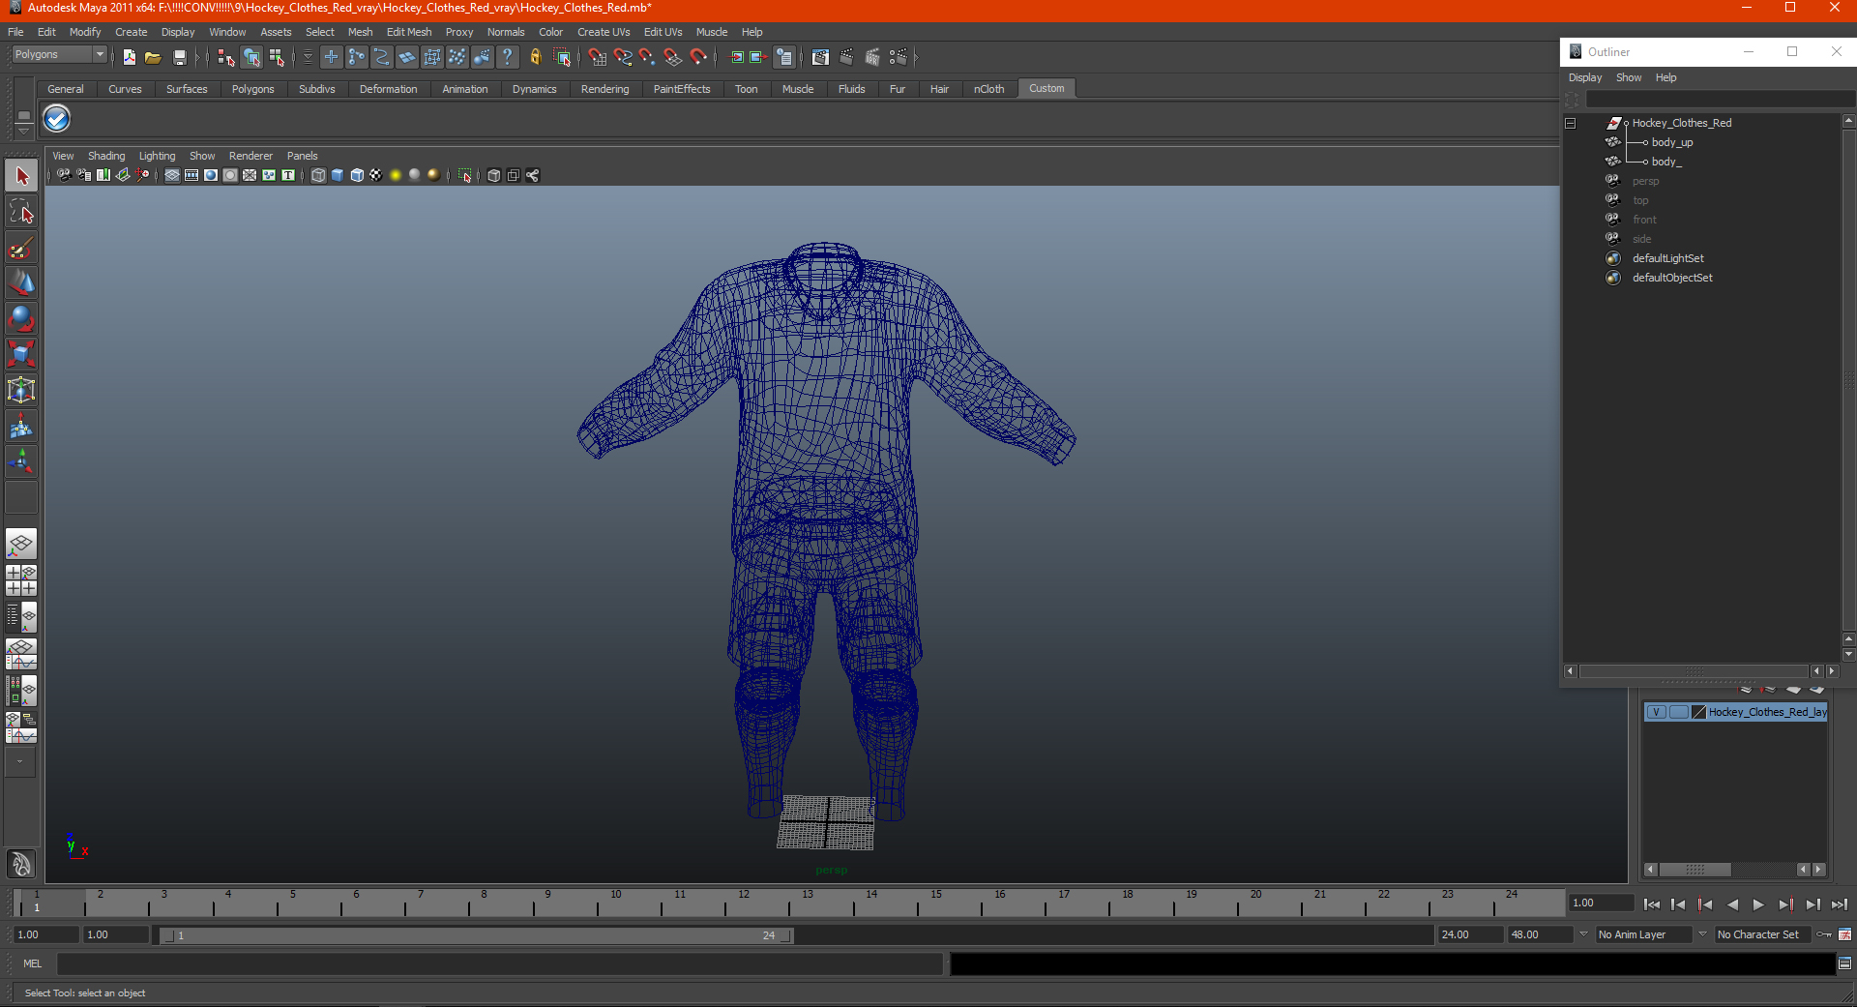This screenshot has width=1857, height=1007.
Task: Select body_up in the Outliner
Action: point(1672,142)
